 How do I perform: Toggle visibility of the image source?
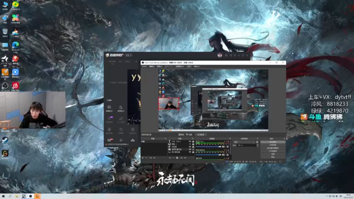[x=190, y=144]
